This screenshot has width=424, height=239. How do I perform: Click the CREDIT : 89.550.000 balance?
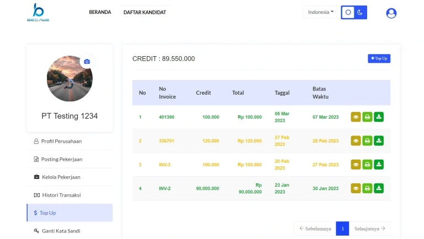[x=163, y=58]
